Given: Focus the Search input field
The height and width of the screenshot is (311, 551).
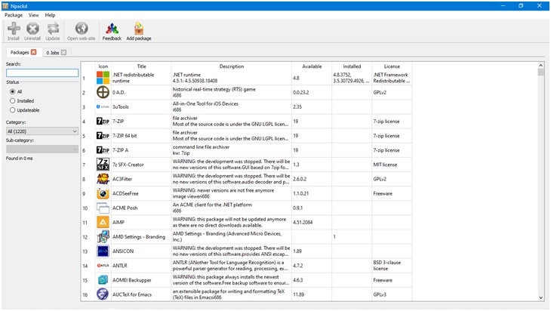Looking at the screenshot, I should click(x=42, y=72).
